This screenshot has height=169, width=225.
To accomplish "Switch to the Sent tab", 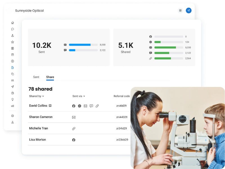I will (x=36, y=77).
